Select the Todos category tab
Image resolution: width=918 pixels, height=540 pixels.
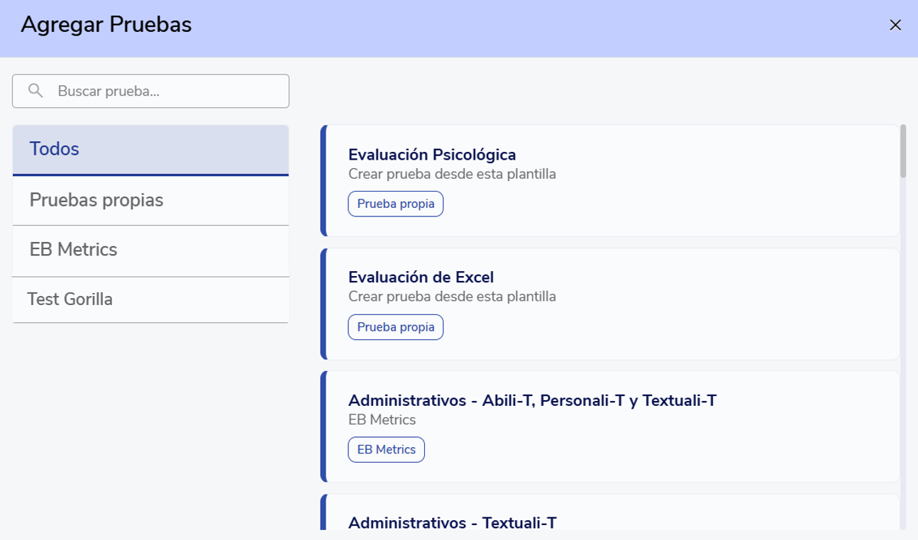pyautogui.click(x=150, y=149)
